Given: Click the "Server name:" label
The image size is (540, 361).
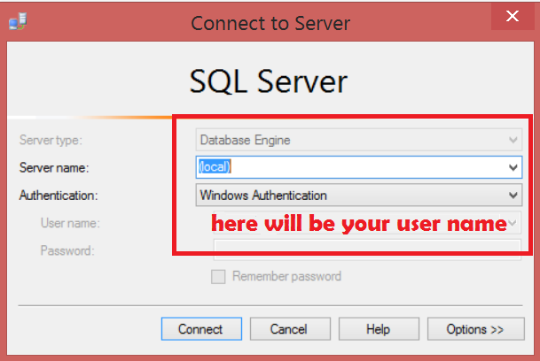Looking at the screenshot, I should coord(54,168).
